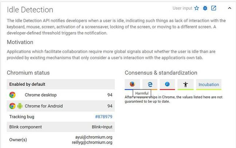Open feature in new window icon
The image size is (236, 148).
(214, 8)
